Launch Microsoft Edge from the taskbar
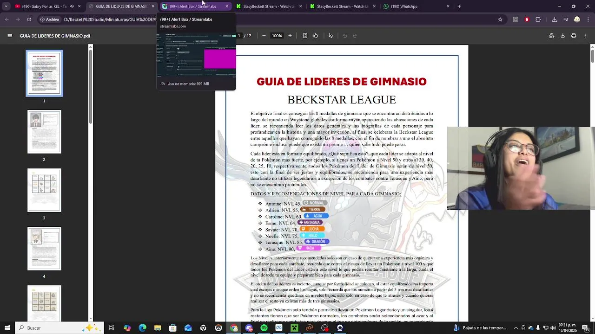 click(x=142, y=328)
